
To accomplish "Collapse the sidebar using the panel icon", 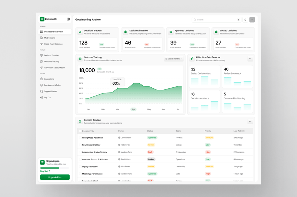I will click(68, 19).
